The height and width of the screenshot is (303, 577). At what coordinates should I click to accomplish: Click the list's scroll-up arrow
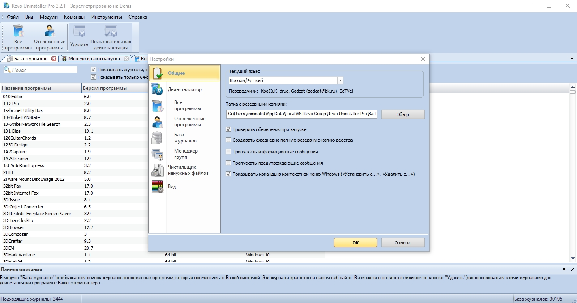[573, 87]
